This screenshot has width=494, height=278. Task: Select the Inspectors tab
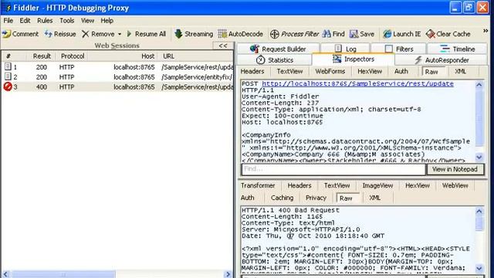point(354,59)
